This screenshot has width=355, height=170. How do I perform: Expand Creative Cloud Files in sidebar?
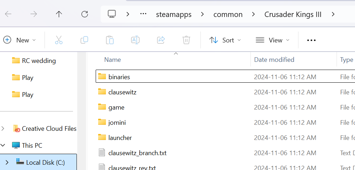4,128
